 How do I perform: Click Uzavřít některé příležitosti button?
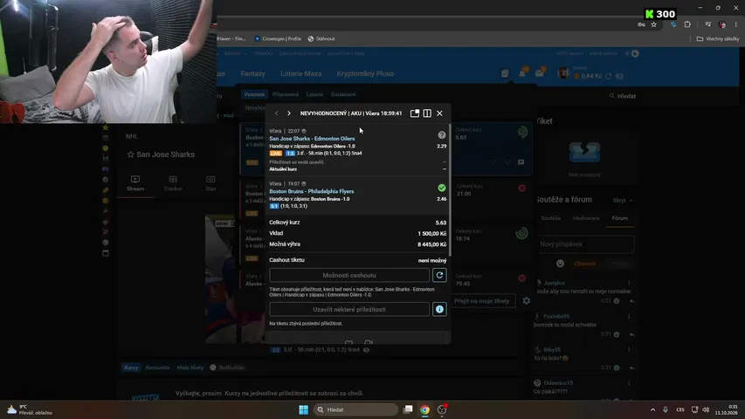coord(349,309)
